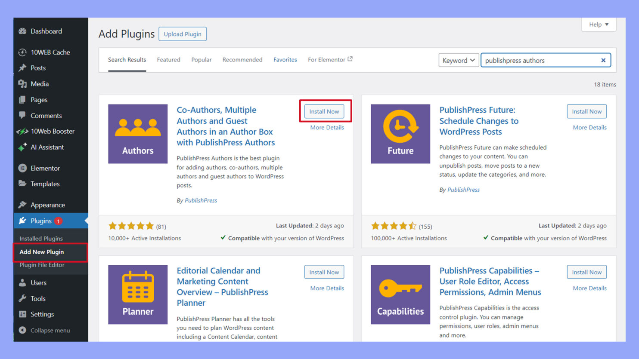The height and width of the screenshot is (359, 639).
Task: Select the AI Assistant sparkle icon
Action: pyautogui.click(x=22, y=147)
